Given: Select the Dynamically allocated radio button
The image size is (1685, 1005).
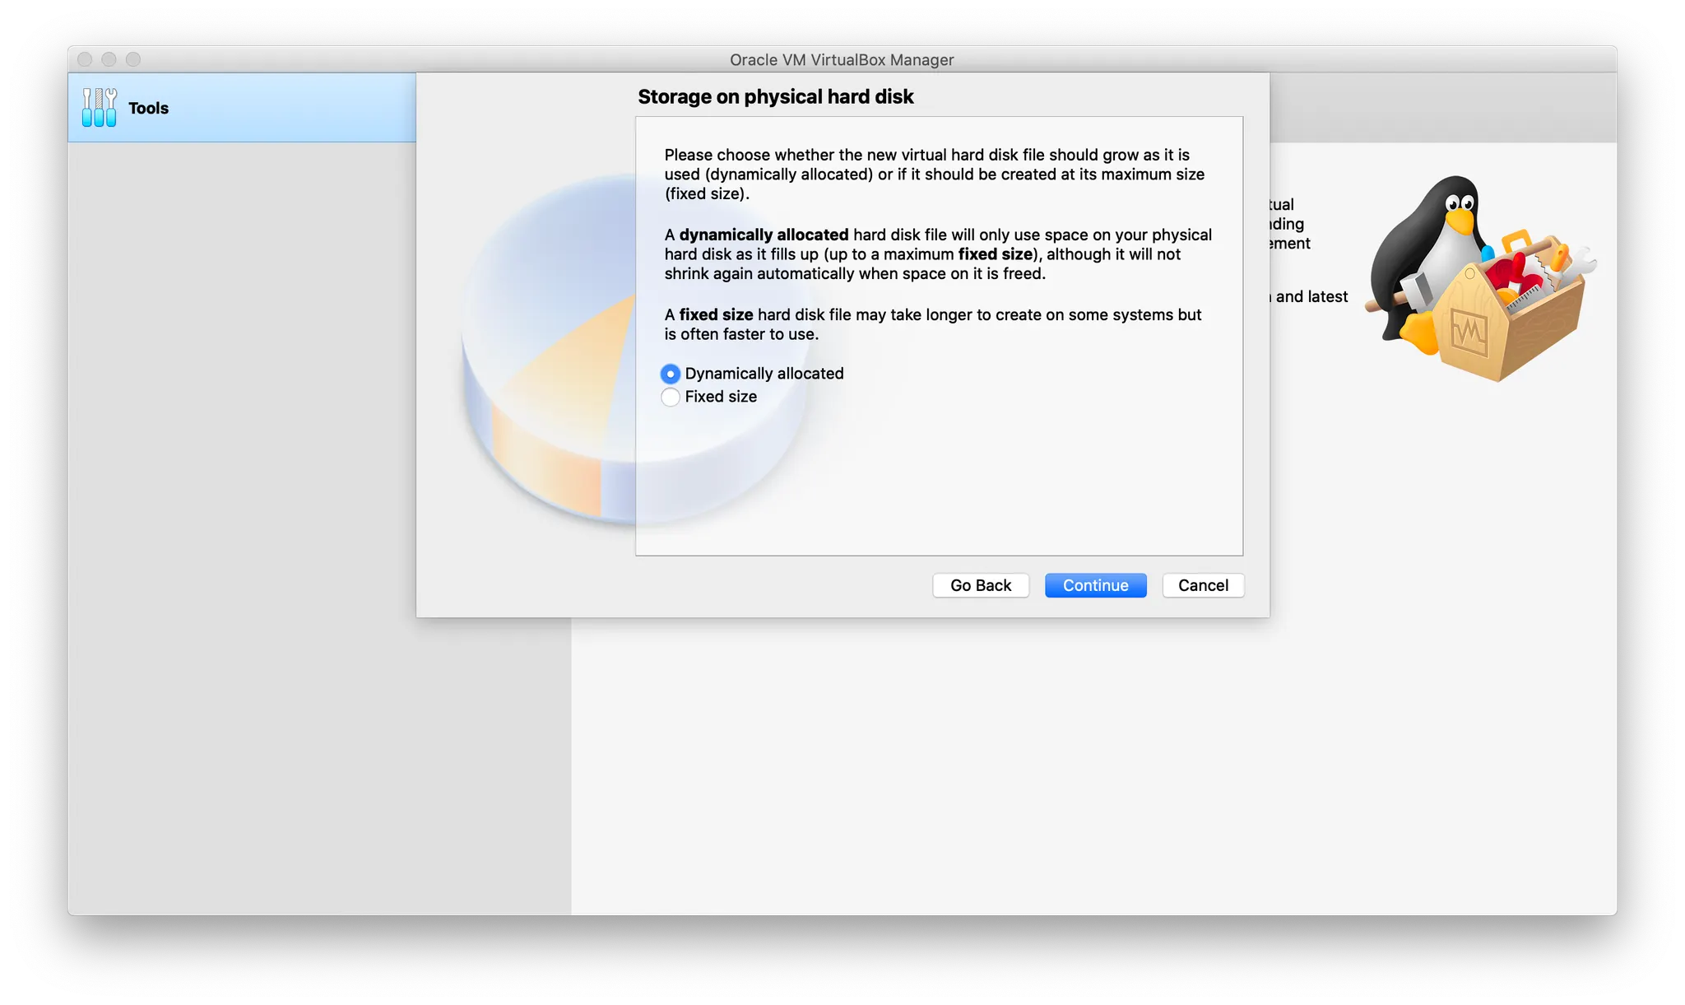Looking at the screenshot, I should (x=671, y=374).
